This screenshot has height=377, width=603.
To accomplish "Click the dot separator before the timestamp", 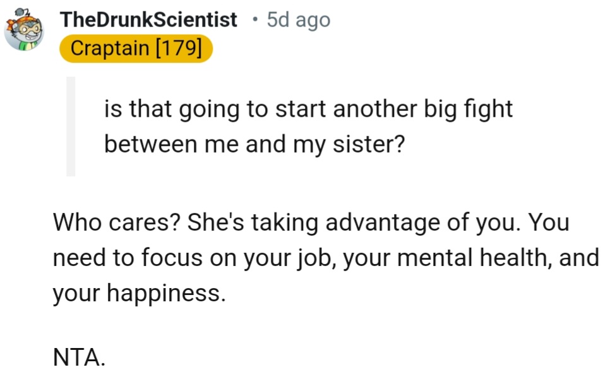I will (254, 20).
